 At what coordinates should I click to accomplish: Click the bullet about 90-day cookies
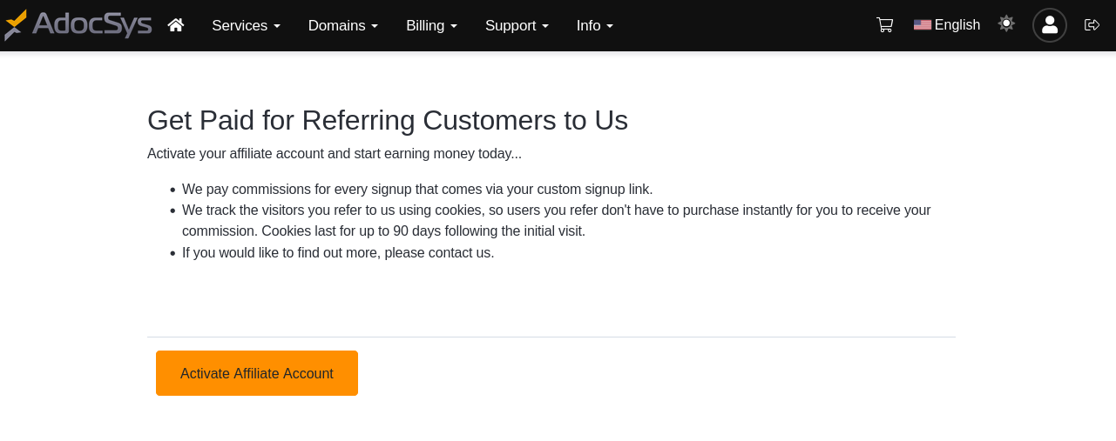pos(556,221)
